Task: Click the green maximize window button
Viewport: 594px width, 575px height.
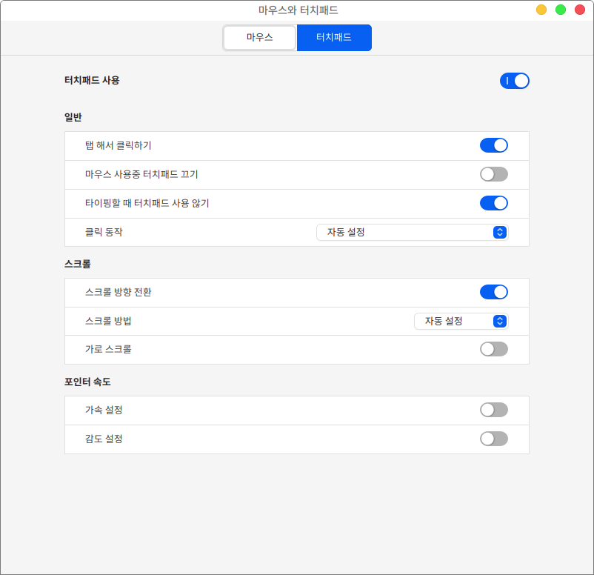Action: 561,10
